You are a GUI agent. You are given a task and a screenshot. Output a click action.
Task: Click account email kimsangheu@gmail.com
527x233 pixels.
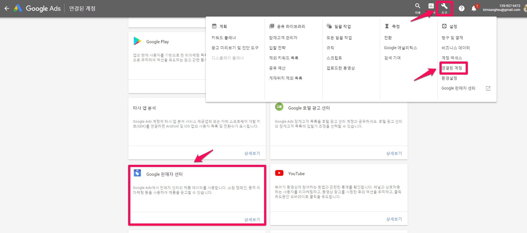click(501, 10)
